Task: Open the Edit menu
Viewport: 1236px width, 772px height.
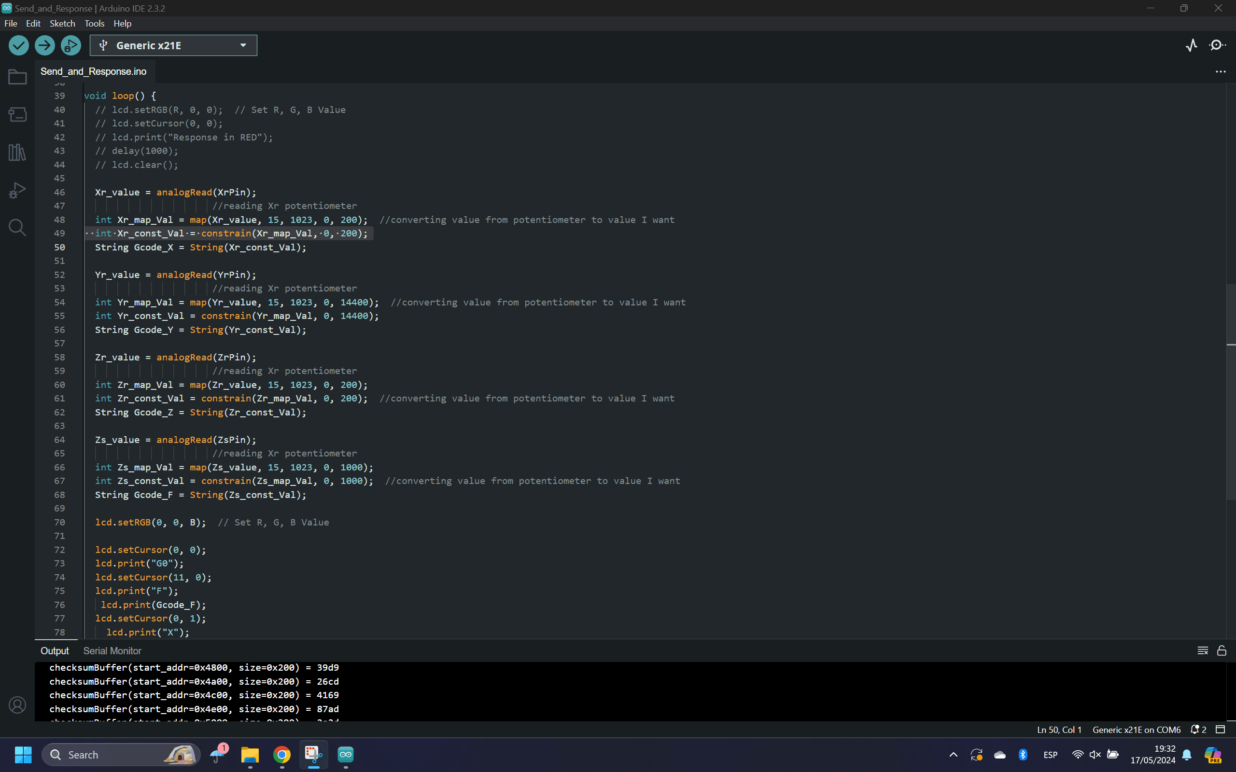Action: click(33, 24)
